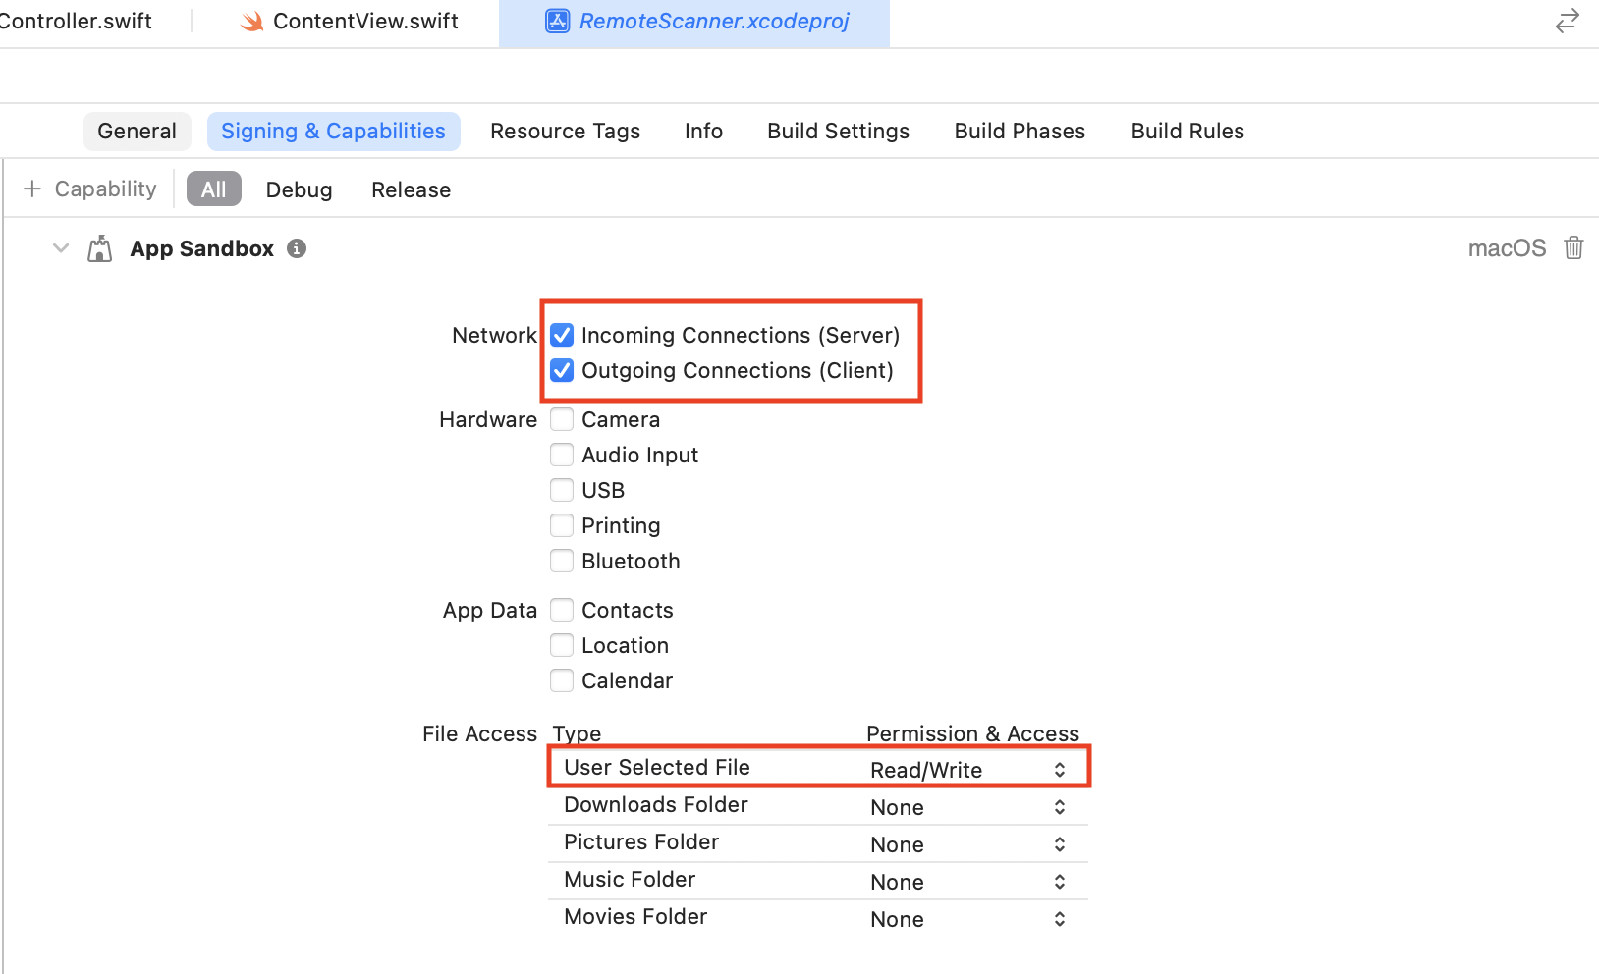Uncheck Incoming Connections (Server)

coord(562,335)
